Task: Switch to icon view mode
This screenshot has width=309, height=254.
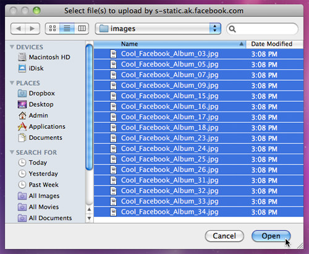Action: (53, 28)
